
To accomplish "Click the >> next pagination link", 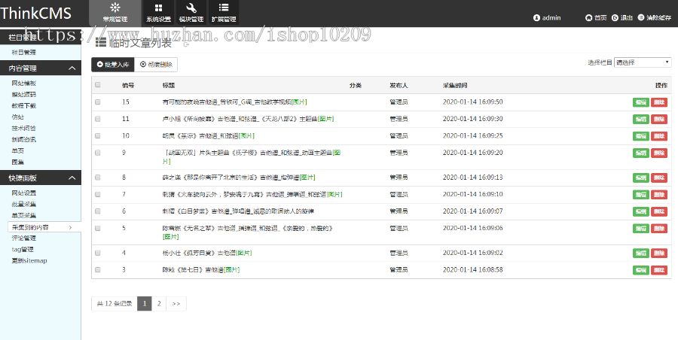I will pos(176,304).
